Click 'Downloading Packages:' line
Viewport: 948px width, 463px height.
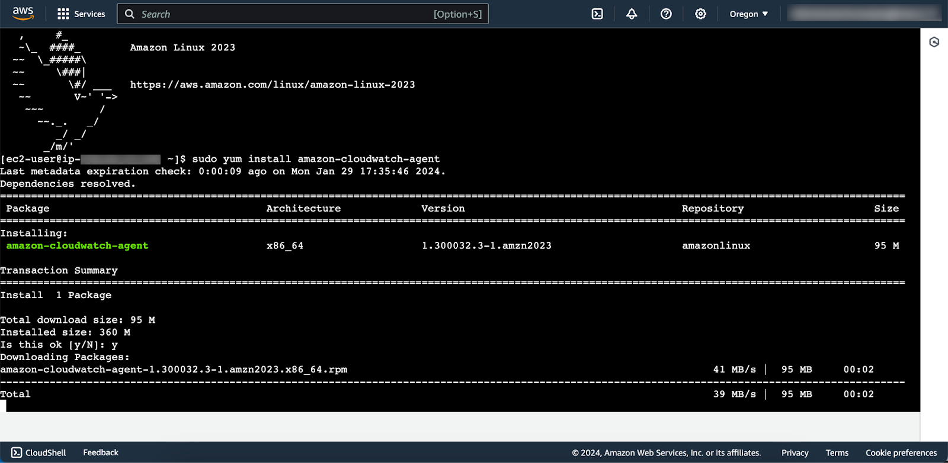65,357
